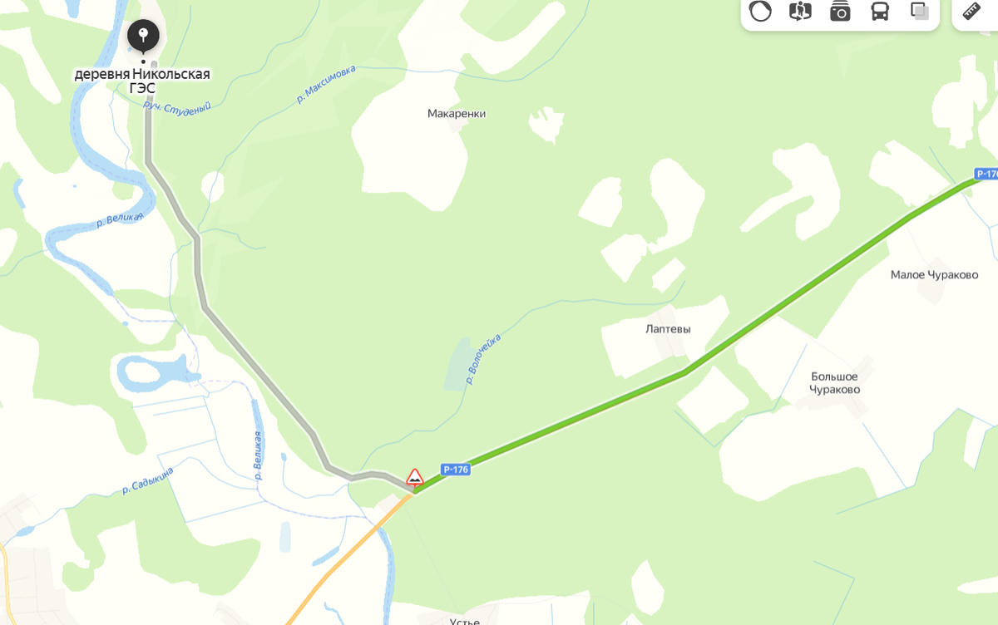Screen dimensions: 998x625
Task: Enable public transport bus layer
Action: point(880,11)
